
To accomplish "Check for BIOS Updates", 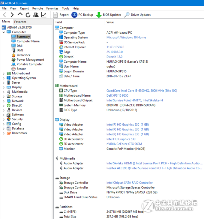I will (108, 15).
